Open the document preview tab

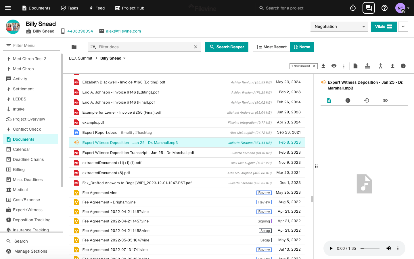pyautogui.click(x=329, y=100)
